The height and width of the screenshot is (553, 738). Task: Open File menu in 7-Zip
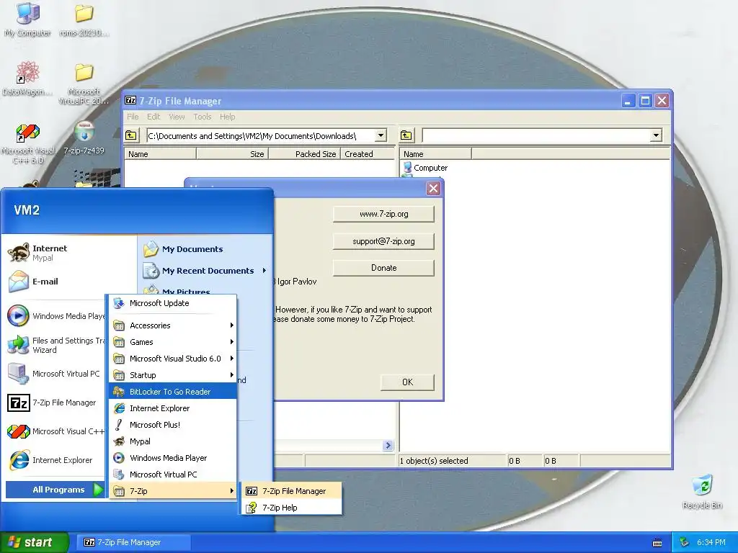point(133,117)
